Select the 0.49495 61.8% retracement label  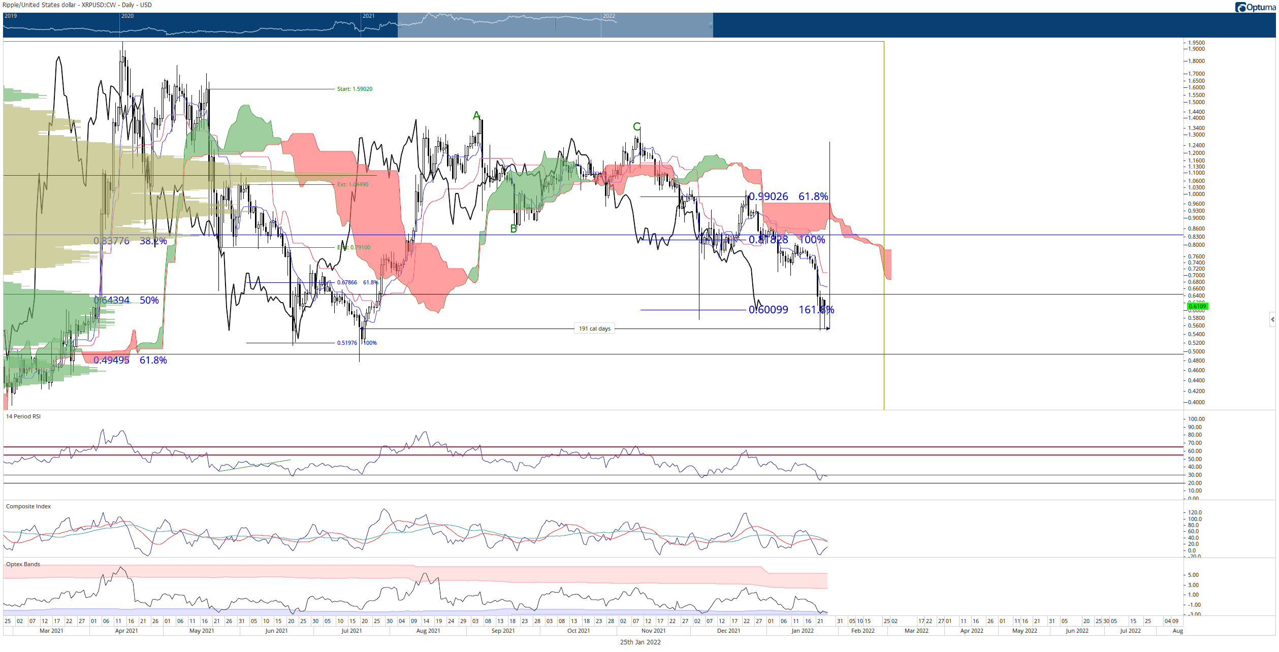pyautogui.click(x=130, y=360)
